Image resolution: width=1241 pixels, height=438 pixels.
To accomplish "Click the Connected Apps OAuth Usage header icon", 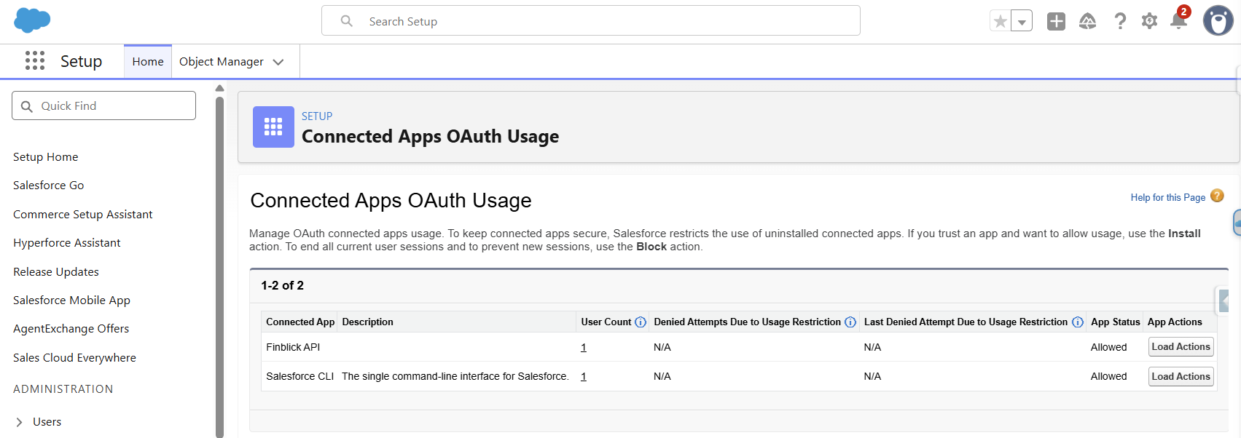I will click(273, 127).
